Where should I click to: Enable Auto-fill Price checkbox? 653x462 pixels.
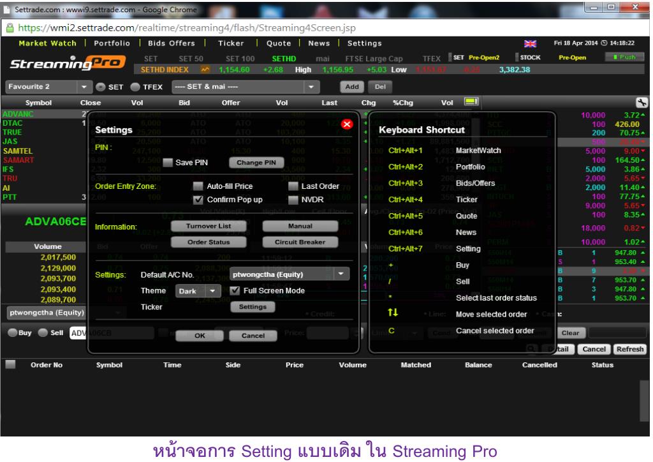(198, 186)
